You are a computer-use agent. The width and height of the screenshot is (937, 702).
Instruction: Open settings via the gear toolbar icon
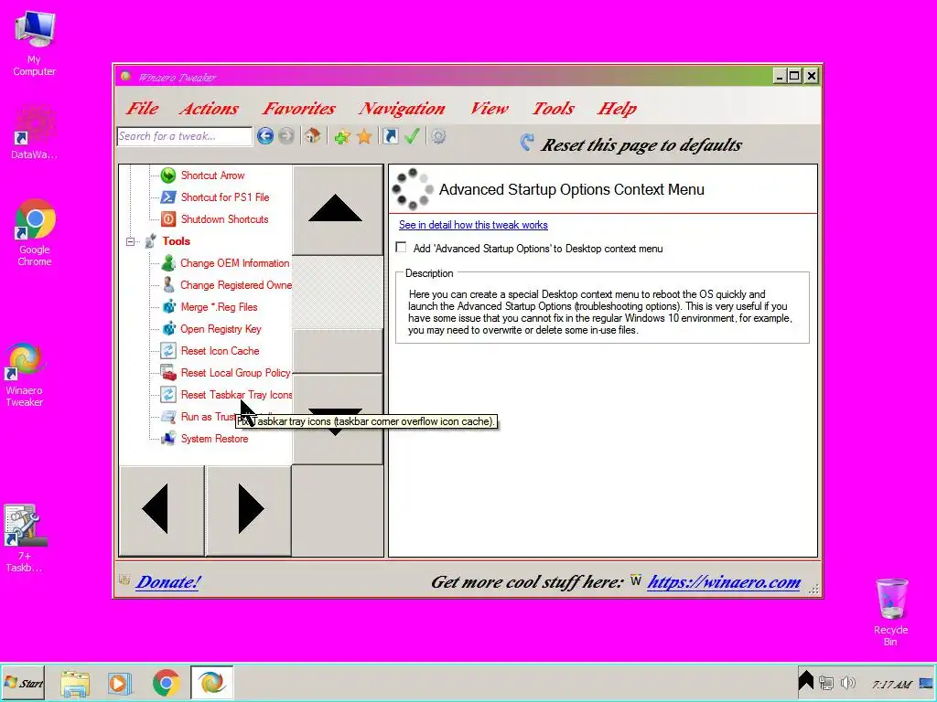(x=438, y=137)
